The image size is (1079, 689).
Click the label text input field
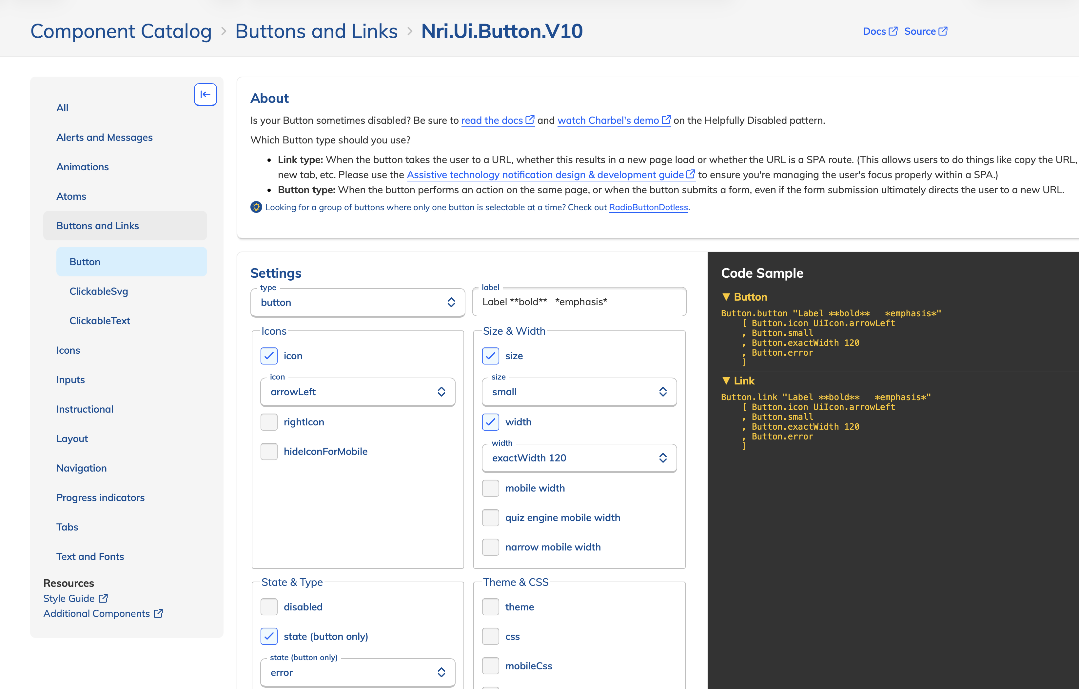tap(579, 302)
